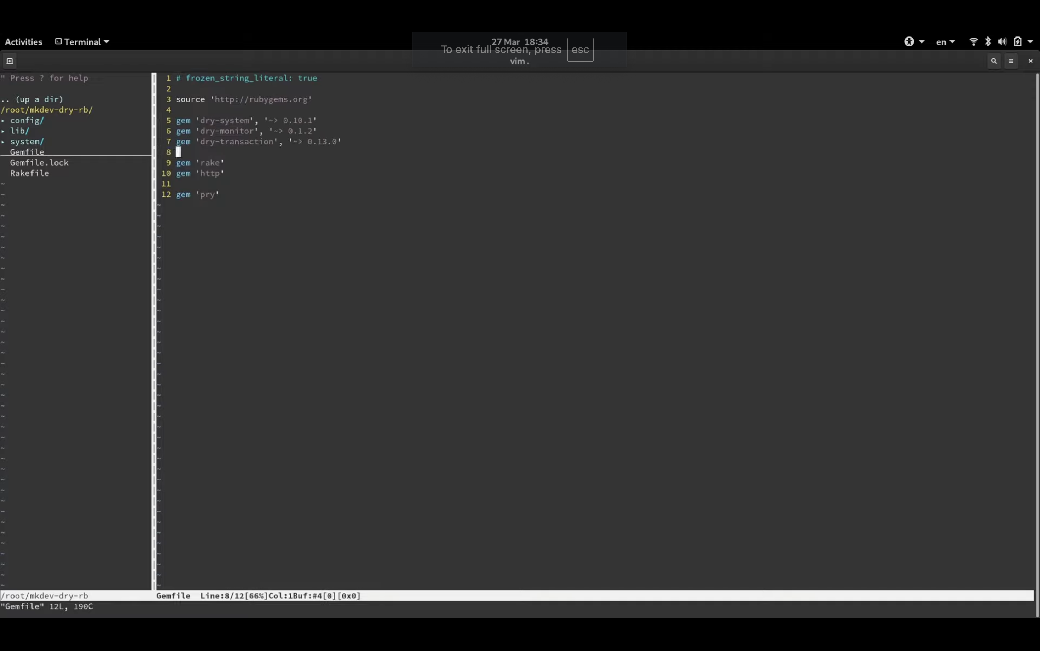Click the volume speaker icon
This screenshot has height=651, width=1040.
coord(1002,41)
